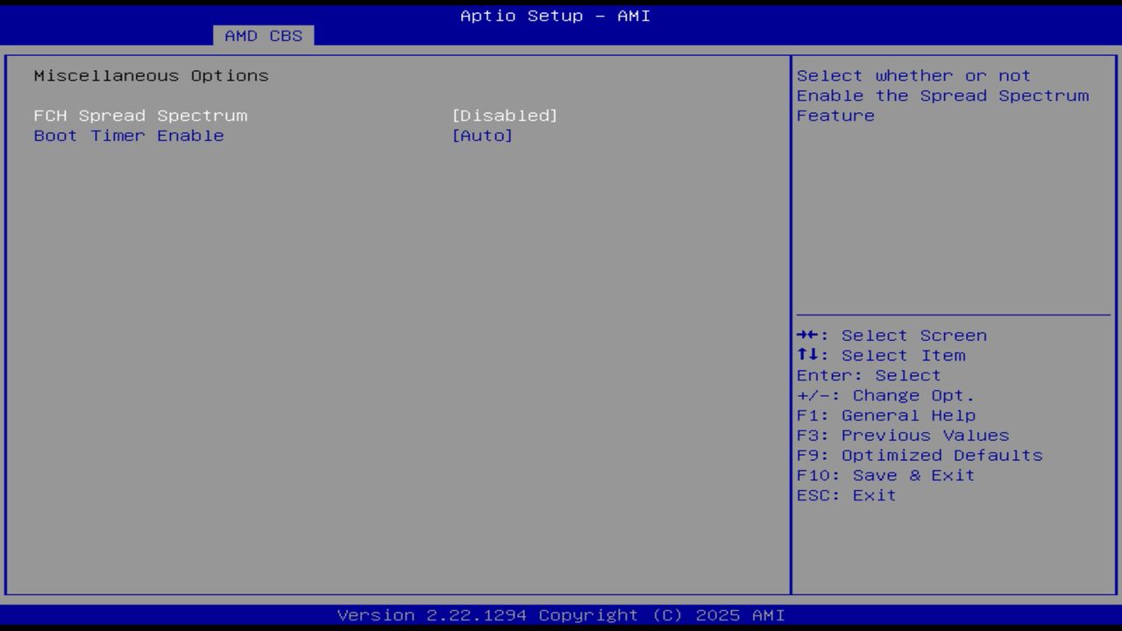This screenshot has width=1122, height=631.
Task: Click the F1: General Help hint
Action: click(885, 415)
